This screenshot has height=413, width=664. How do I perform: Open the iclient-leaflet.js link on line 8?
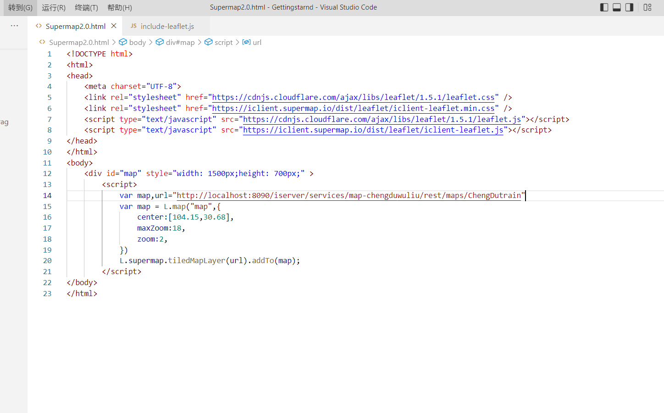[x=373, y=130]
